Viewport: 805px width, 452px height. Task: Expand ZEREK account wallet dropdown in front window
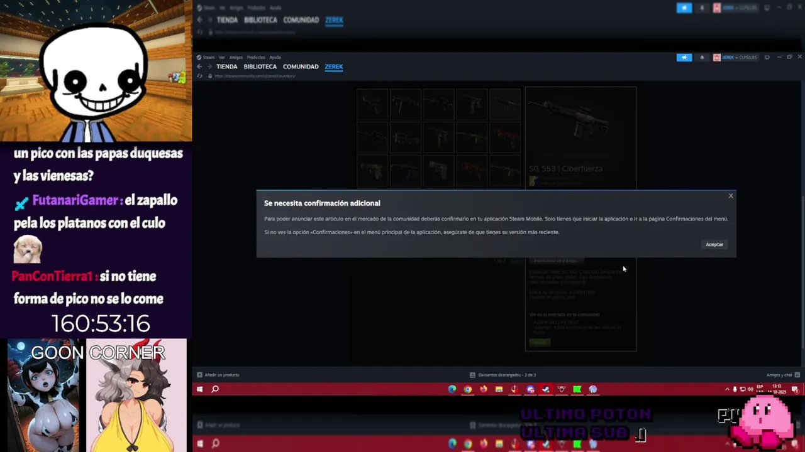[x=740, y=57]
